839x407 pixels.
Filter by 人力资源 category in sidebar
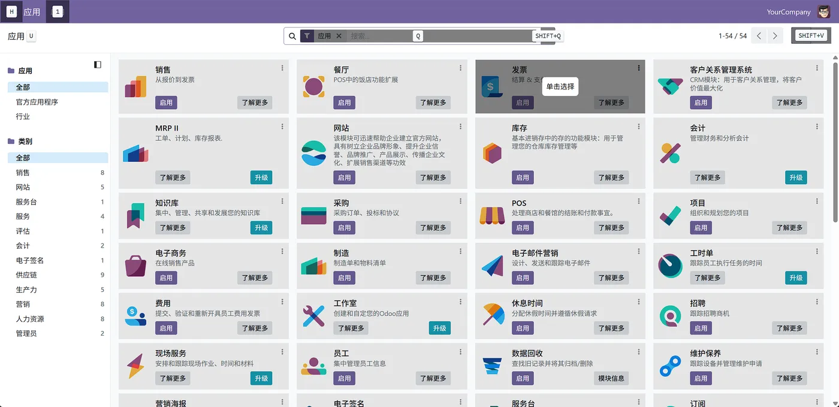tap(58, 319)
